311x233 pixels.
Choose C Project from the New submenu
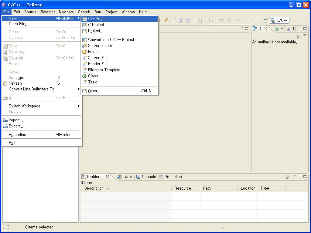tap(120, 25)
